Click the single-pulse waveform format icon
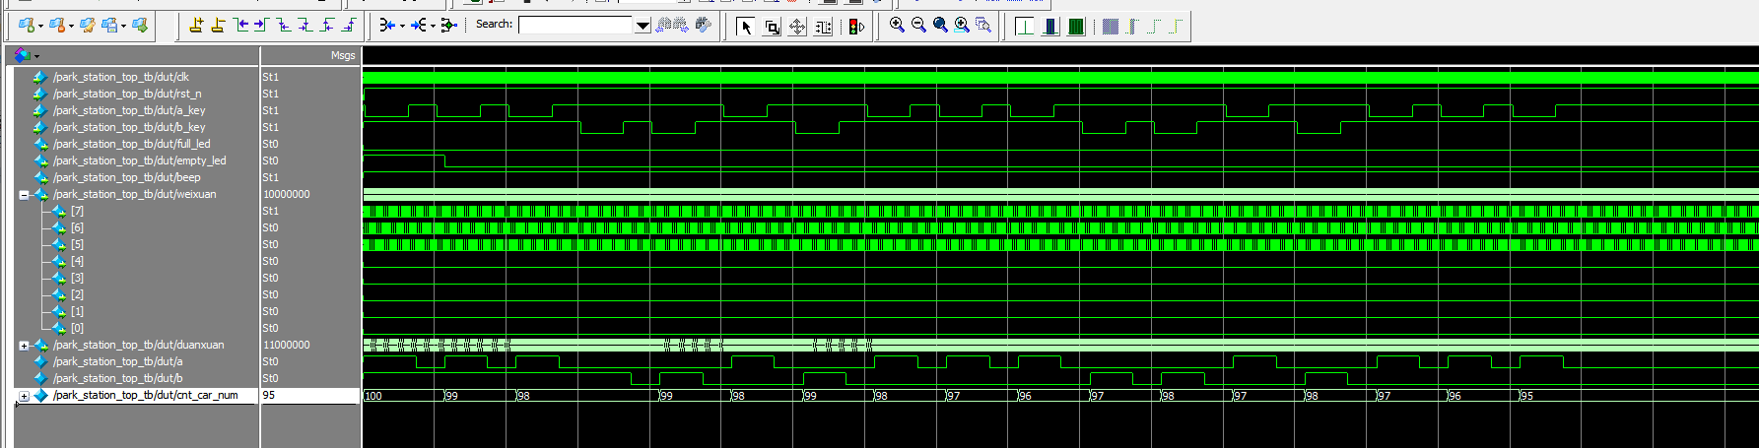 point(1025,27)
